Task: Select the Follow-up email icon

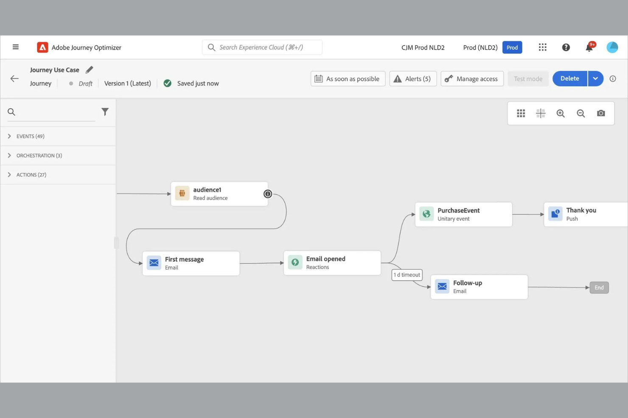Action: coord(442,287)
